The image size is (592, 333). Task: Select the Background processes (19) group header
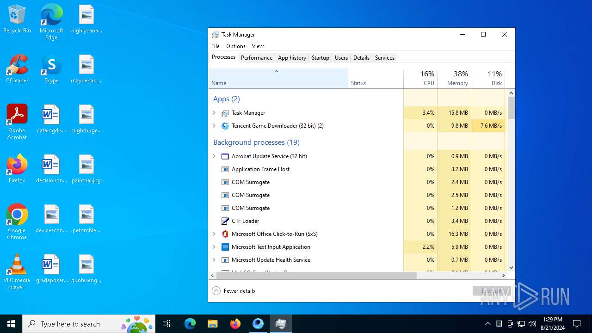(x=256, y=142)
